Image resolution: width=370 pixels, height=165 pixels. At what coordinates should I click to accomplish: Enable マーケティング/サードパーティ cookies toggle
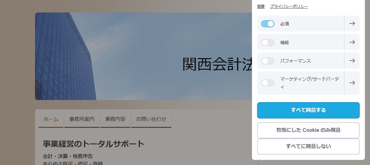pos(268,83)
